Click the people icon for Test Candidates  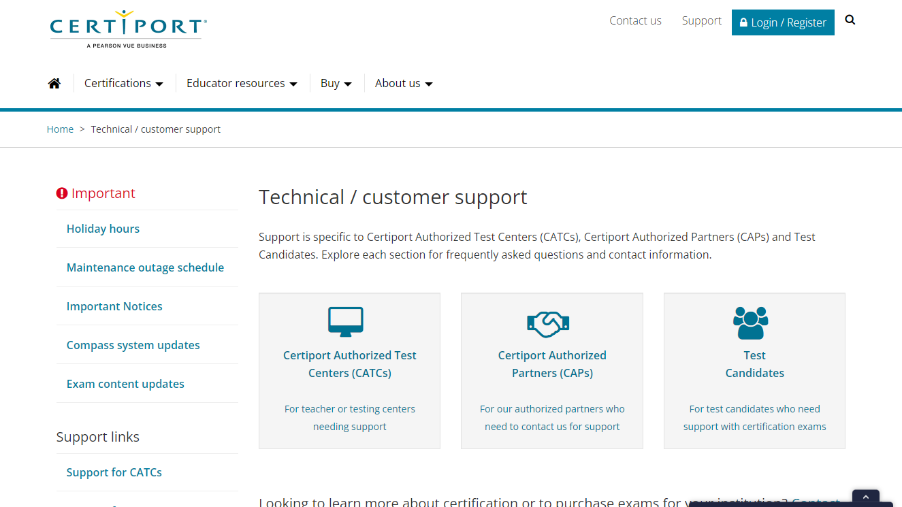(751, 323)
